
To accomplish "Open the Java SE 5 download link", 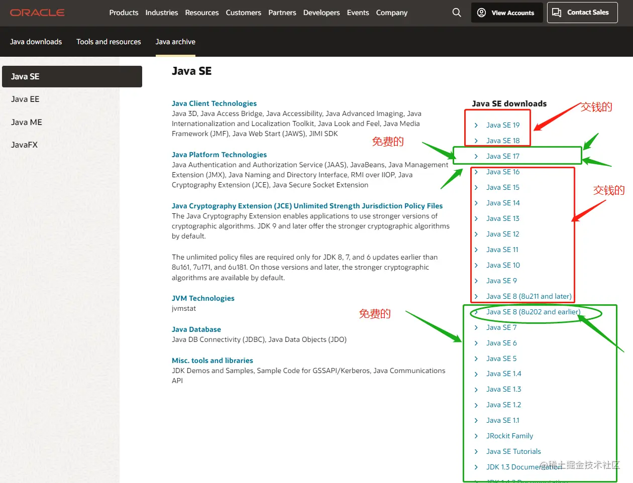I will coord(501,359).
